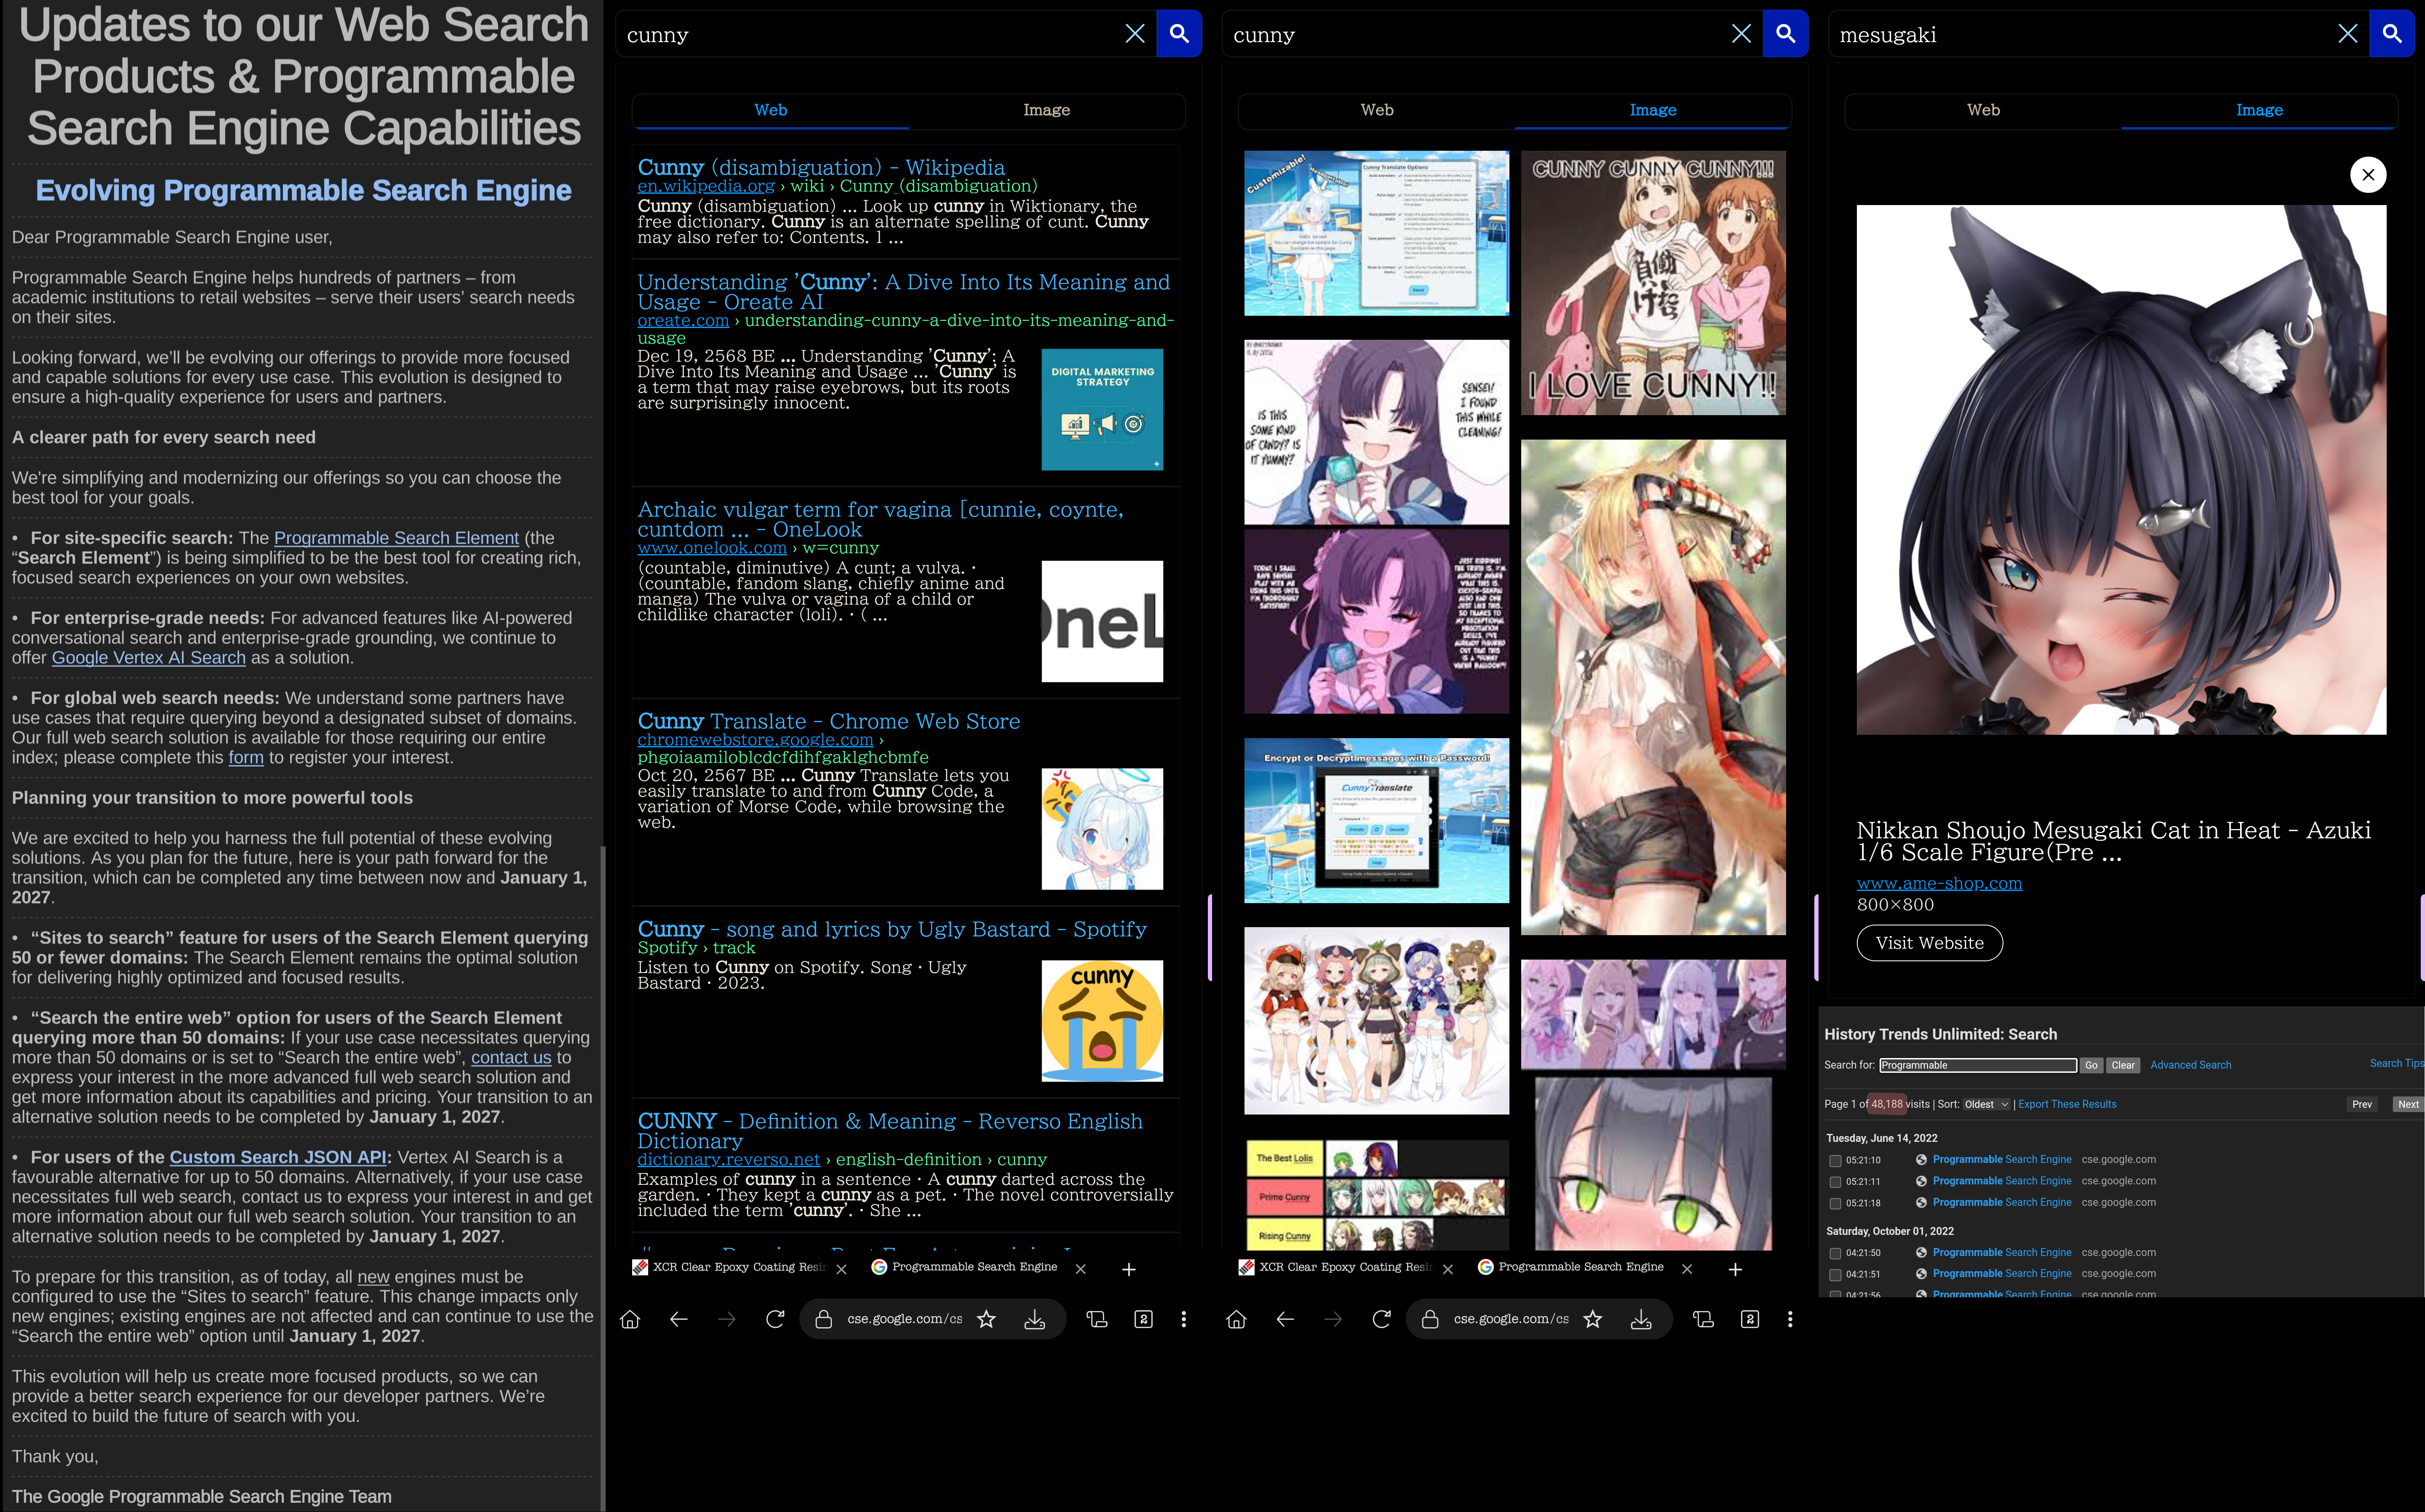
Task: Open three-dot menu in Web-results browser
Action: [1184, 1319]
